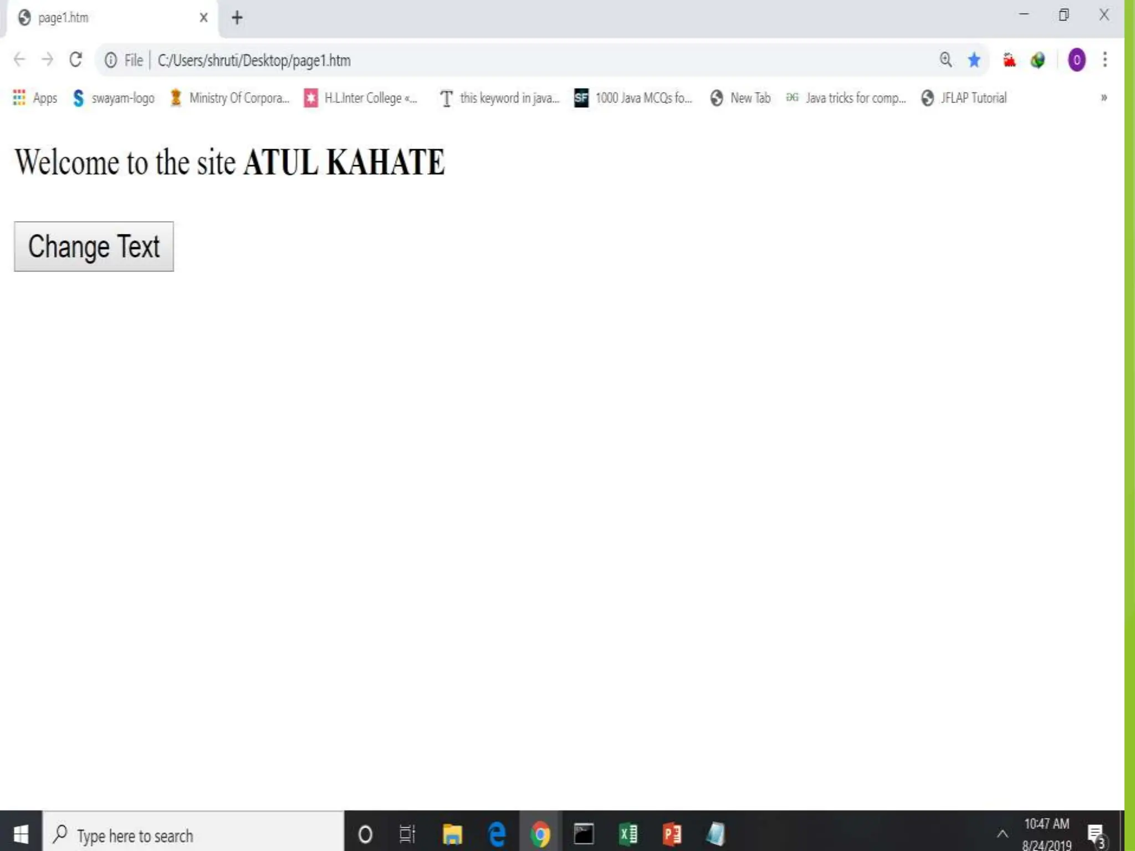
Task: Open the Apps bookmark shortcut
Action: tap(35, 98)
